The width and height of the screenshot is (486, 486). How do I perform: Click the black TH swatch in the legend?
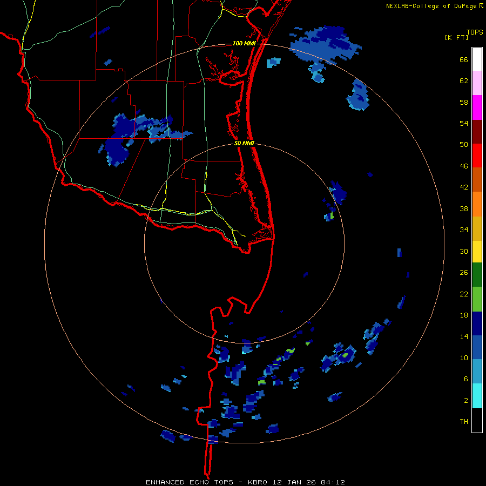tap(477, 420)
